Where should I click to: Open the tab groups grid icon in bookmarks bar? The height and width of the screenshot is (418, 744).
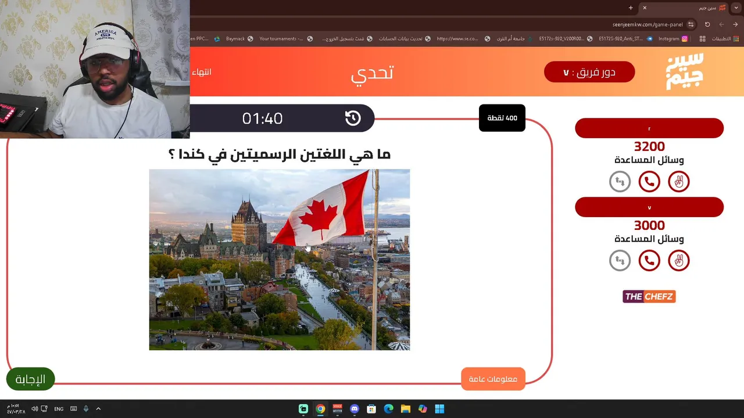tap(702, 39)
